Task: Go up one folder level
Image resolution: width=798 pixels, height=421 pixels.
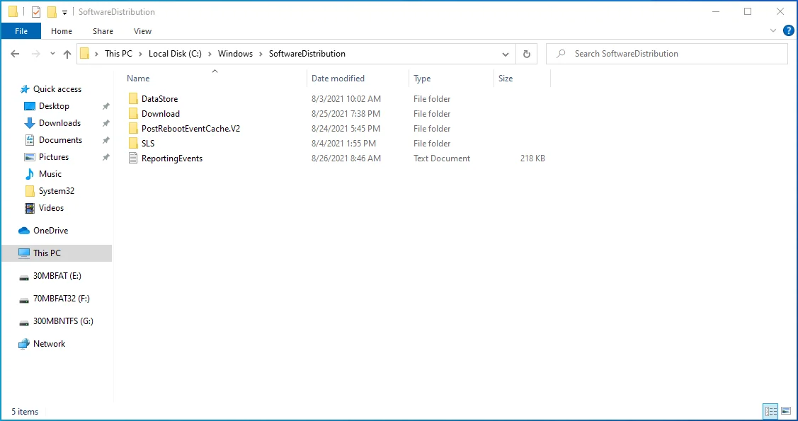Action: pyautogui.click(x=67, y=54)
